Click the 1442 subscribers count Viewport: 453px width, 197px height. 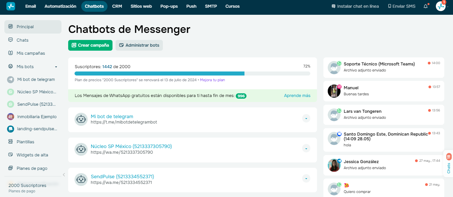pos(107,67)
